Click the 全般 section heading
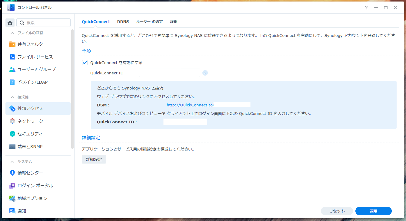 86,51
